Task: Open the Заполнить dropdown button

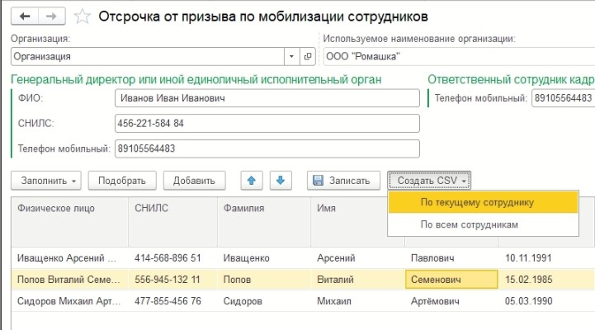Action: (x=46, y=181)
